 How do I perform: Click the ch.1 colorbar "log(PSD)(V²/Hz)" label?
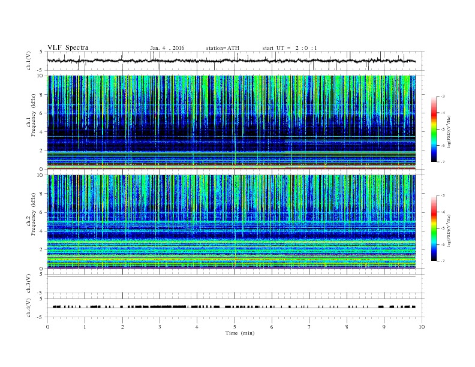[449, 132]
